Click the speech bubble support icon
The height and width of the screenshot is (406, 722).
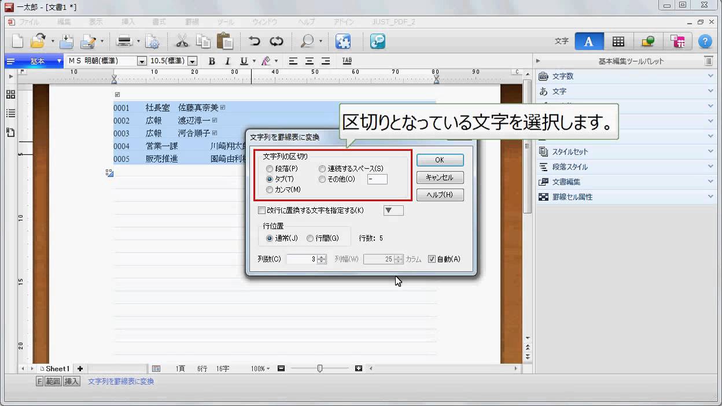[378, 41]
